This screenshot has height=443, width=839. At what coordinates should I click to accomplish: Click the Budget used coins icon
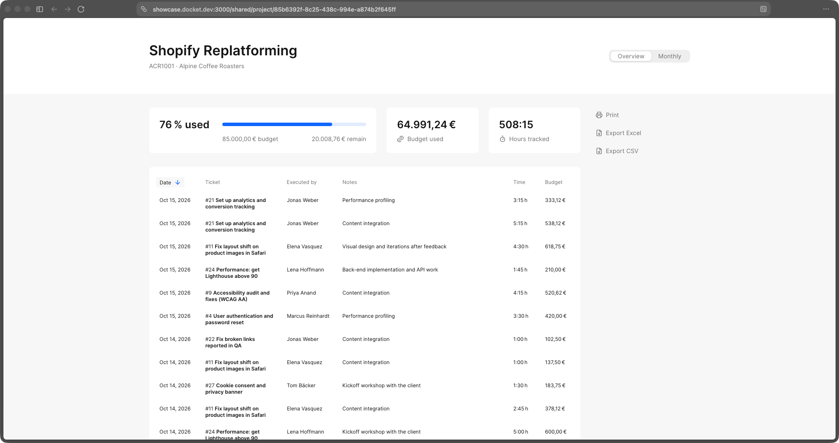(400, 139)
